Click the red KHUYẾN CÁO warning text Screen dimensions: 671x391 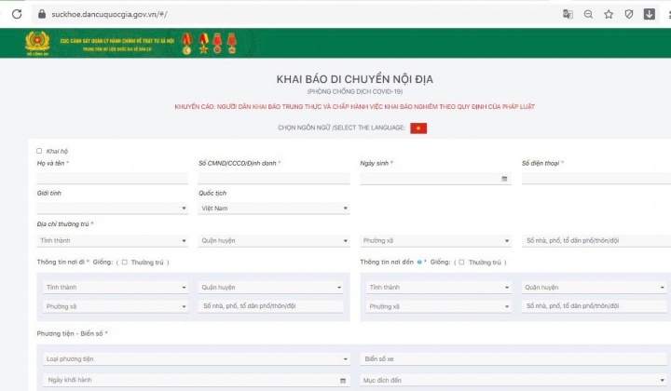(355, 106)
